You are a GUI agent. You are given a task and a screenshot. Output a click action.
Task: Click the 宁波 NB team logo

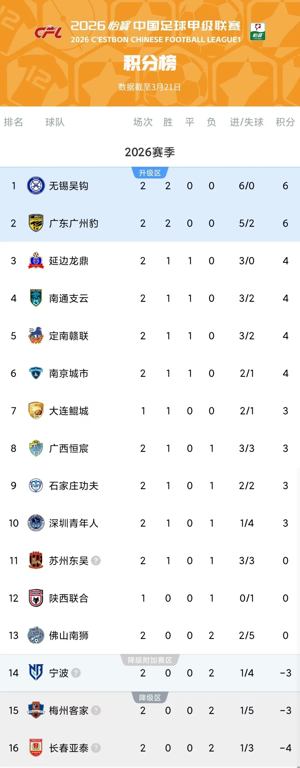tap(36, 673)
